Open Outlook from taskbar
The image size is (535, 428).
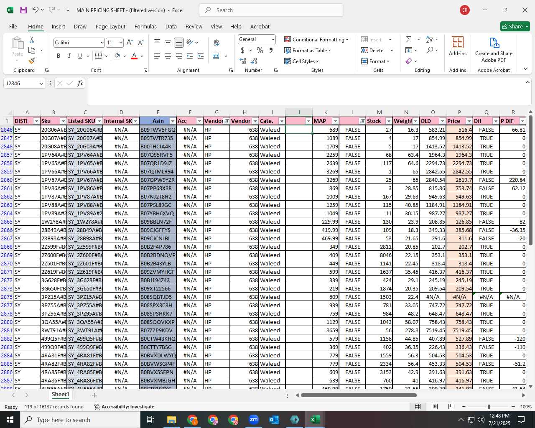[x=274, y=420]
